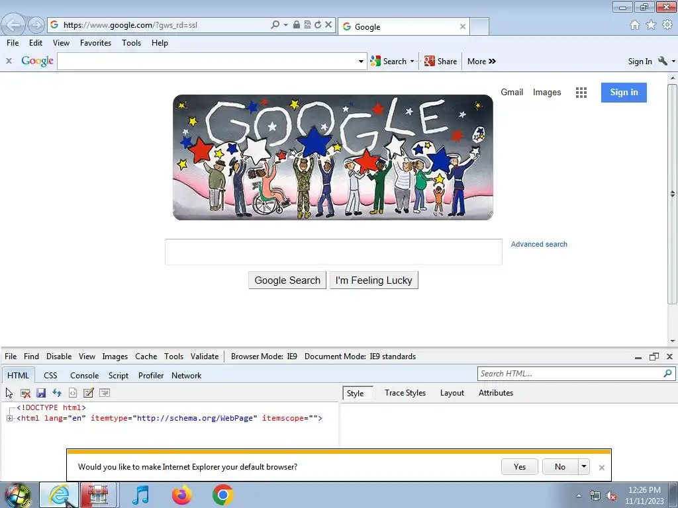678x508 pixels.
Task: Enable edit mode with pencil icon
Action: (x=88, y=393)
